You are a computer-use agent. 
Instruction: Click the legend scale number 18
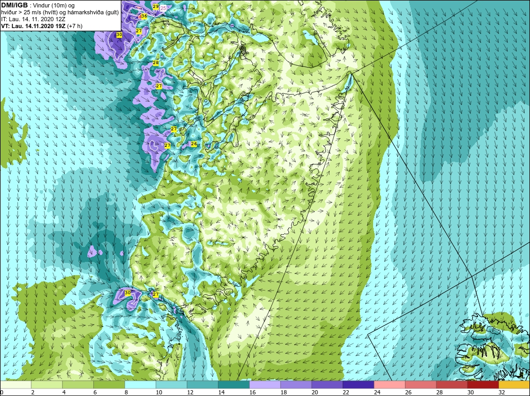(x=284, y=392)
